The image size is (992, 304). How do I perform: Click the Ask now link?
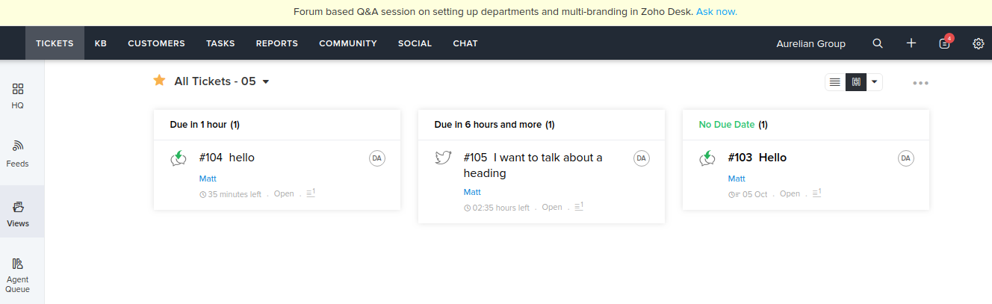coord(716,12)
